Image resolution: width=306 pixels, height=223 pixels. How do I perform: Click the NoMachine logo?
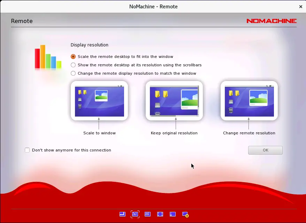point(271,21)
